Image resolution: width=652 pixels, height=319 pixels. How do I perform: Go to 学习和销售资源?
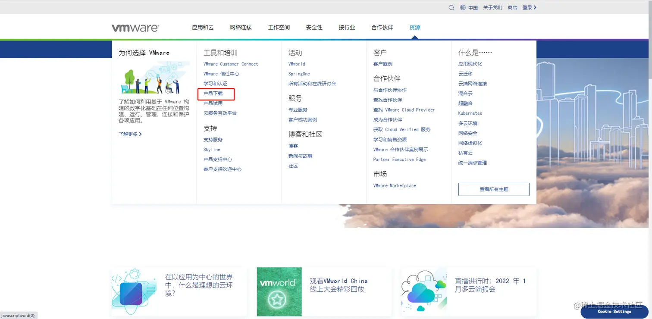390,140
